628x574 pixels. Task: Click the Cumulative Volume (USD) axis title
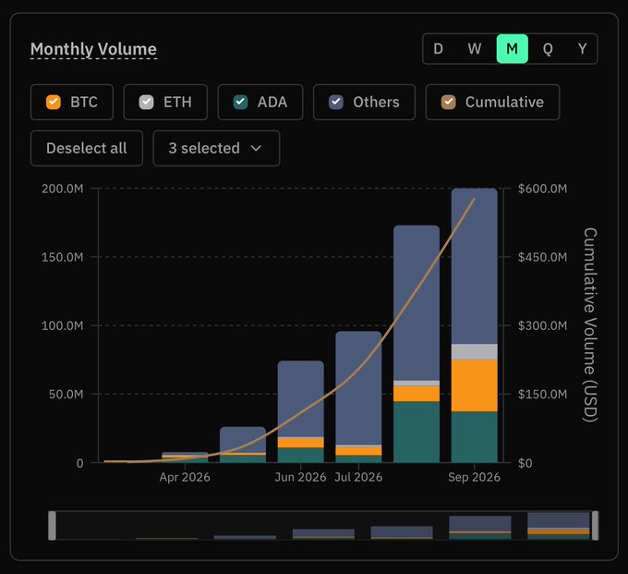[590, 325]
